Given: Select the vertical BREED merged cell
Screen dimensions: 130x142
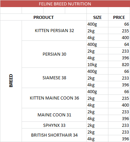Looking at the screenshot, I should pos(11,81).
